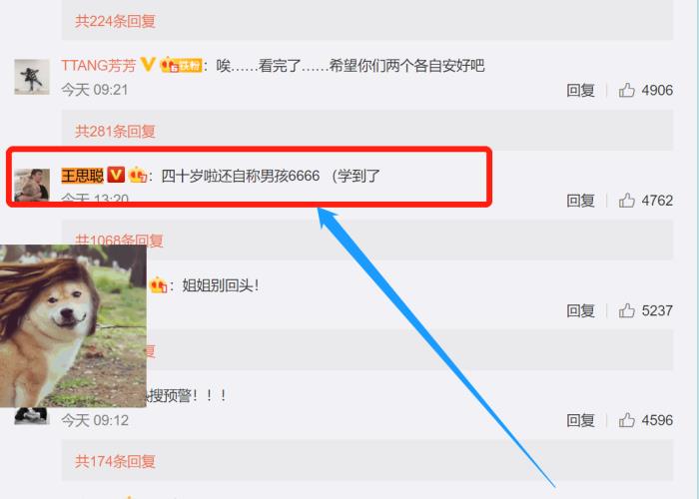Open the 王思聪 avatar picture

[32, 185]
